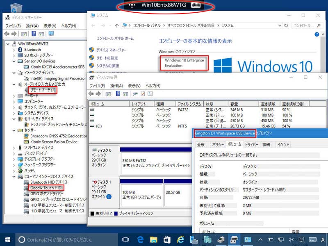Click the リモートの設定 link
The image size is (328, 246).
pyautogui.click(x=107, y=58)
